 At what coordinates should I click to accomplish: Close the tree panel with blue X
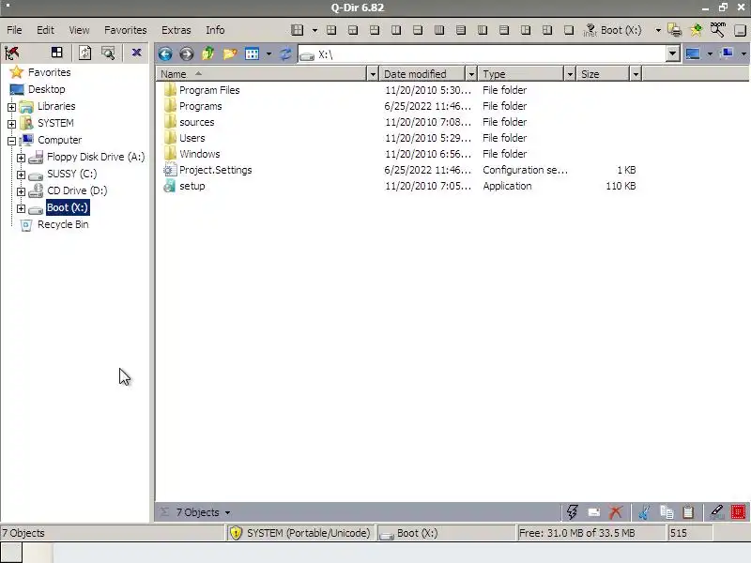[x=136, y=53]
